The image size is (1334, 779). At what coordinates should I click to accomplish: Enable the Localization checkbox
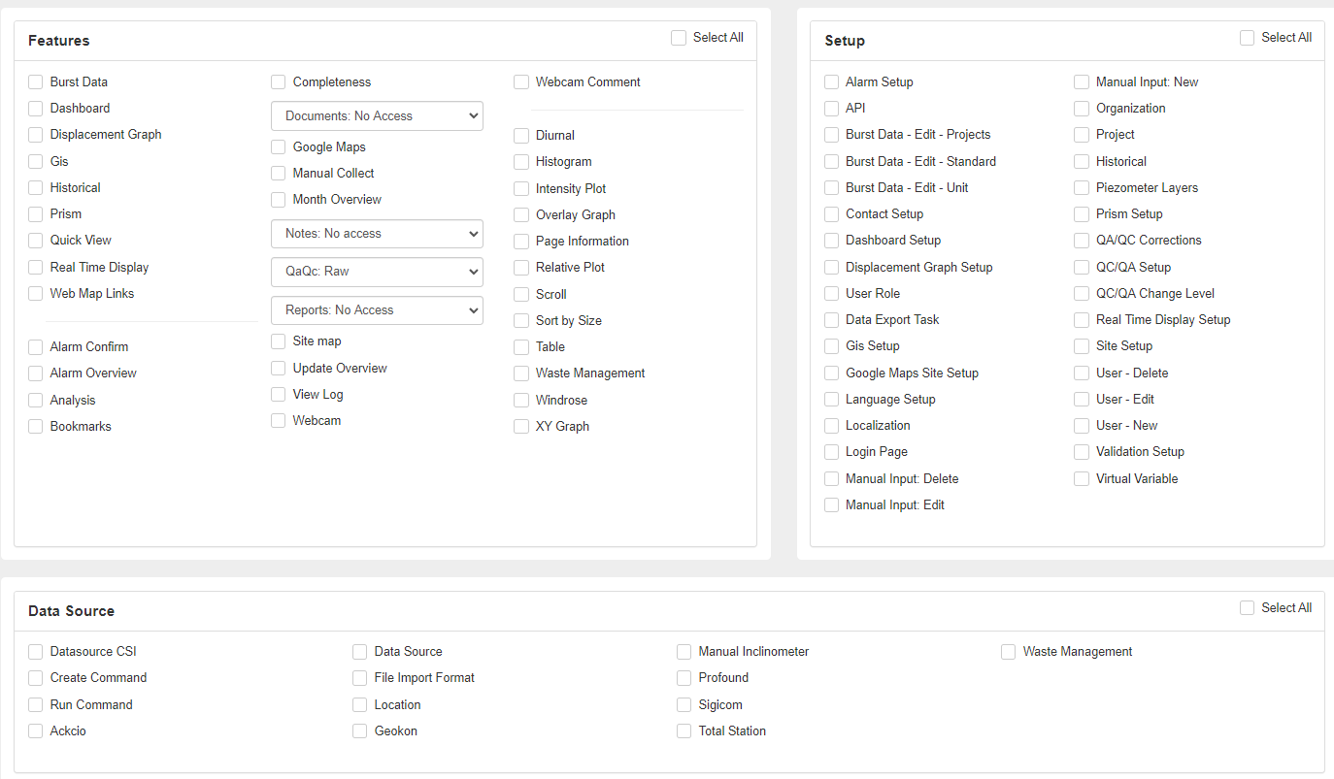pos(832,426)
